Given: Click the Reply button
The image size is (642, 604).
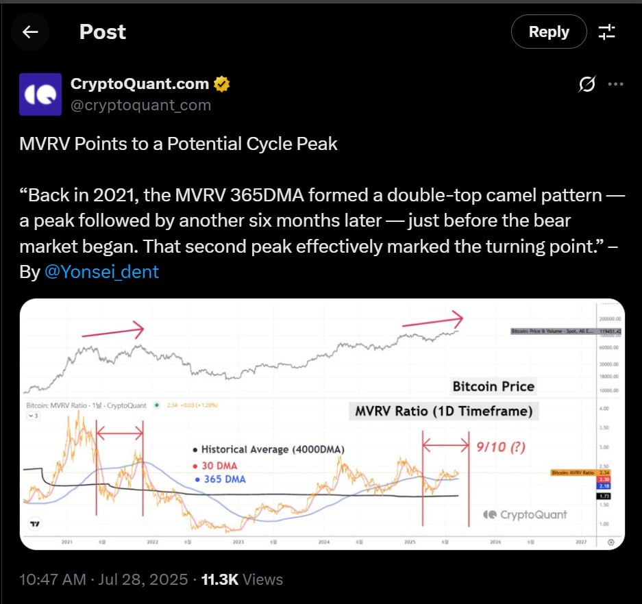Looking at the screenshot, I should (549, 32).
